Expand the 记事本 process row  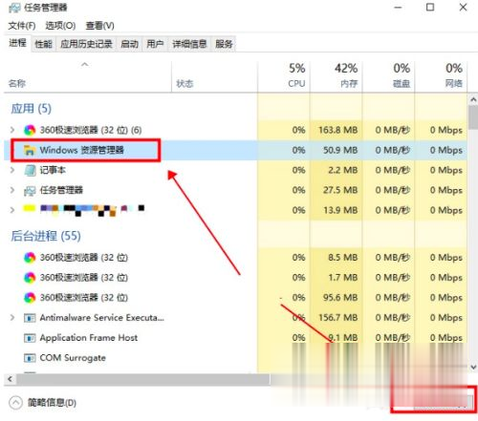point(12,170)
